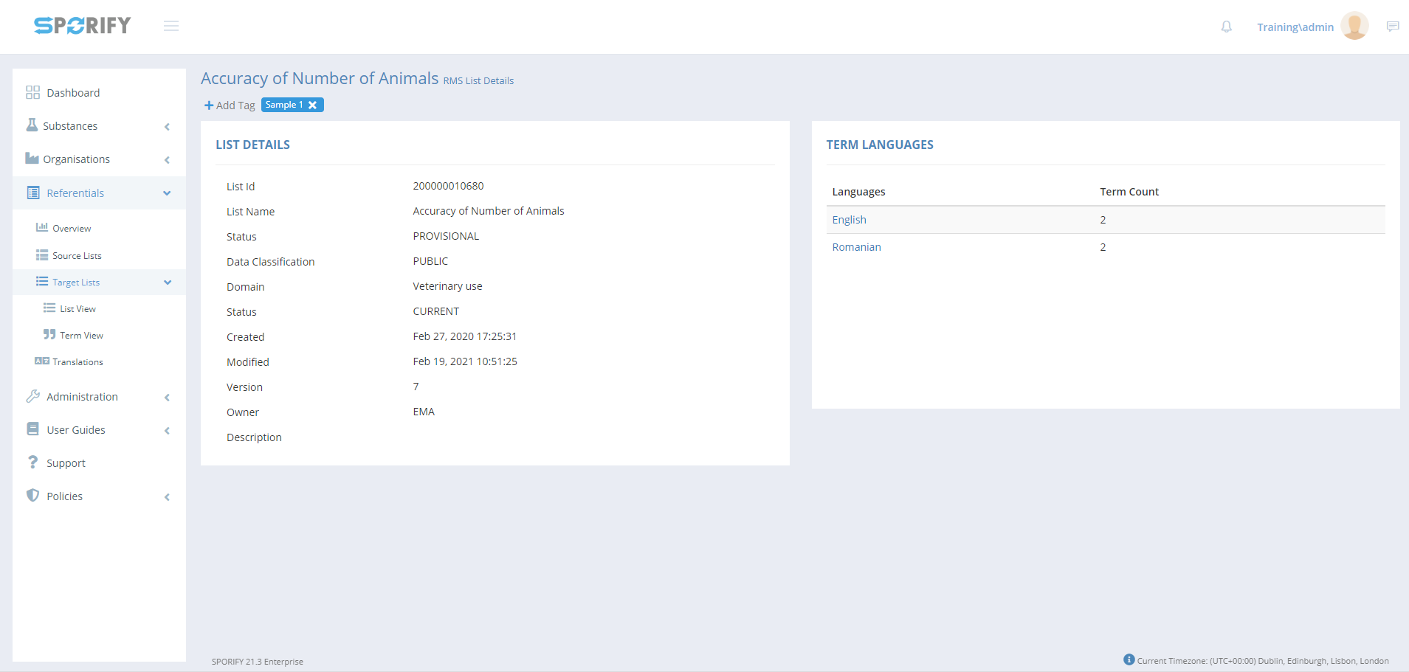Screen dimensions: 1409x672
Task: Click the SPORIFY logo
Action: 83,26
